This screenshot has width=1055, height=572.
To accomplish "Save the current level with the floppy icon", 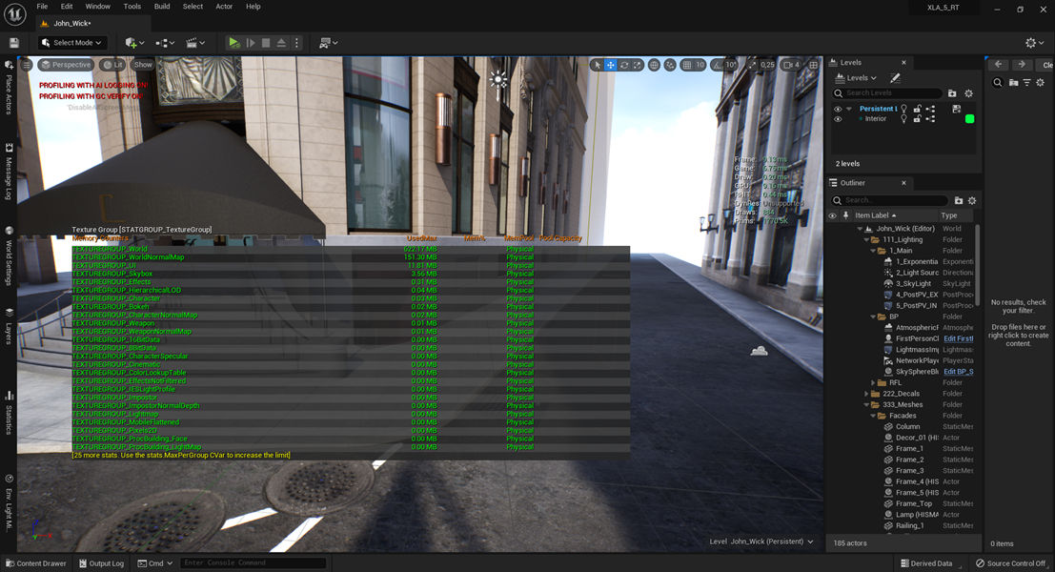I will (13, 42).
